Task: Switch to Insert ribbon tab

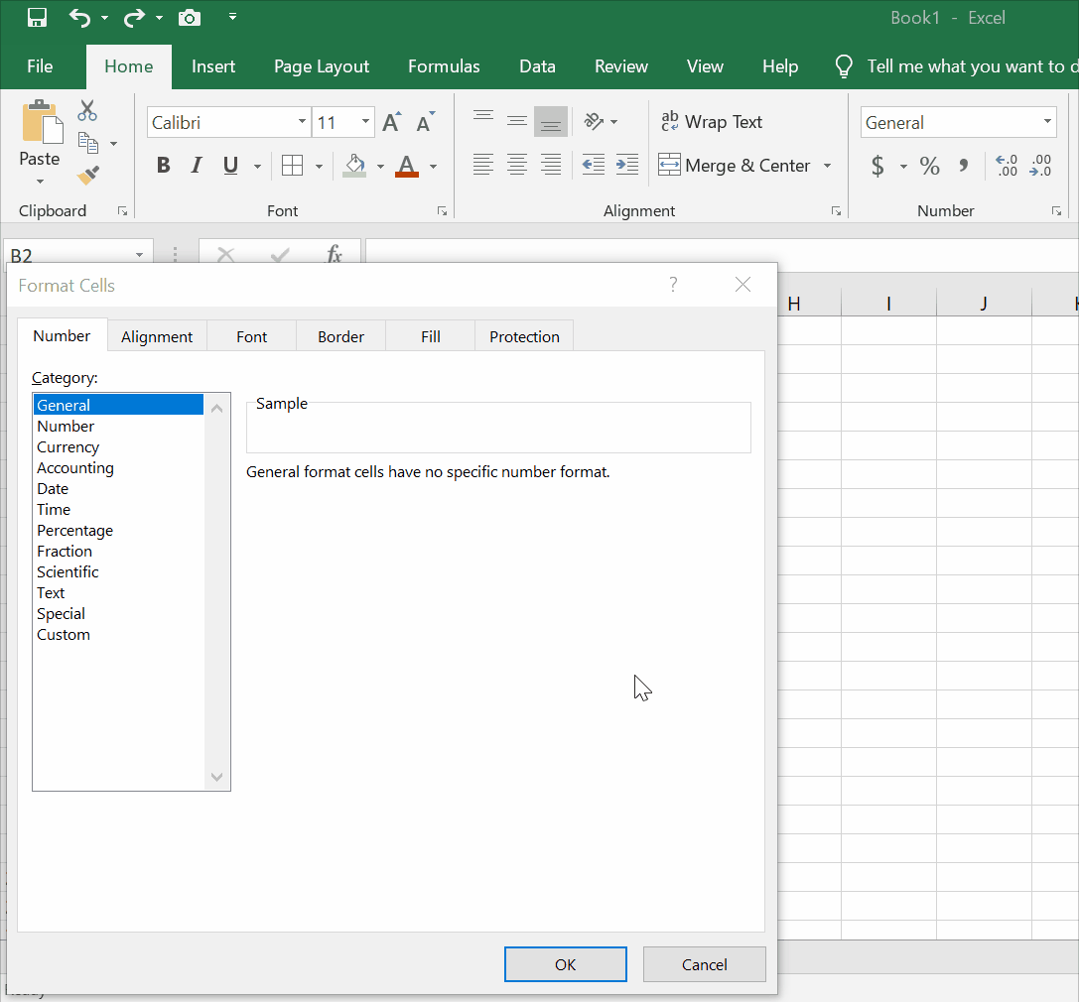Action: [x=213, y=66]
